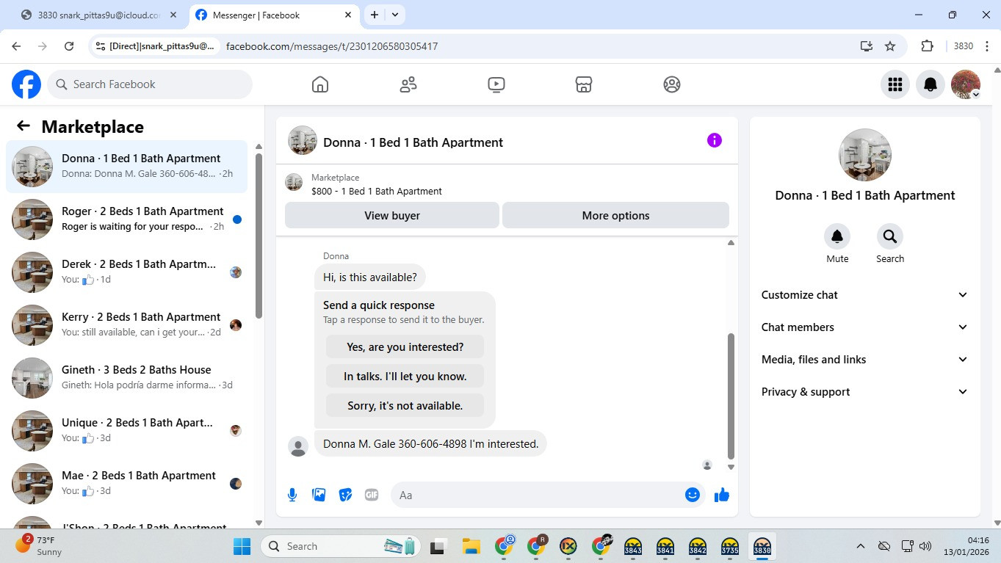This screenshot has height=563, width=1001.
Task: Search in conversation with Donna
Action: 890,236
